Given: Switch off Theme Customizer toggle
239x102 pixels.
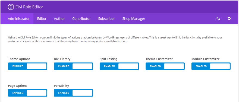Looking at the screenshot, I should coord(165,66).
